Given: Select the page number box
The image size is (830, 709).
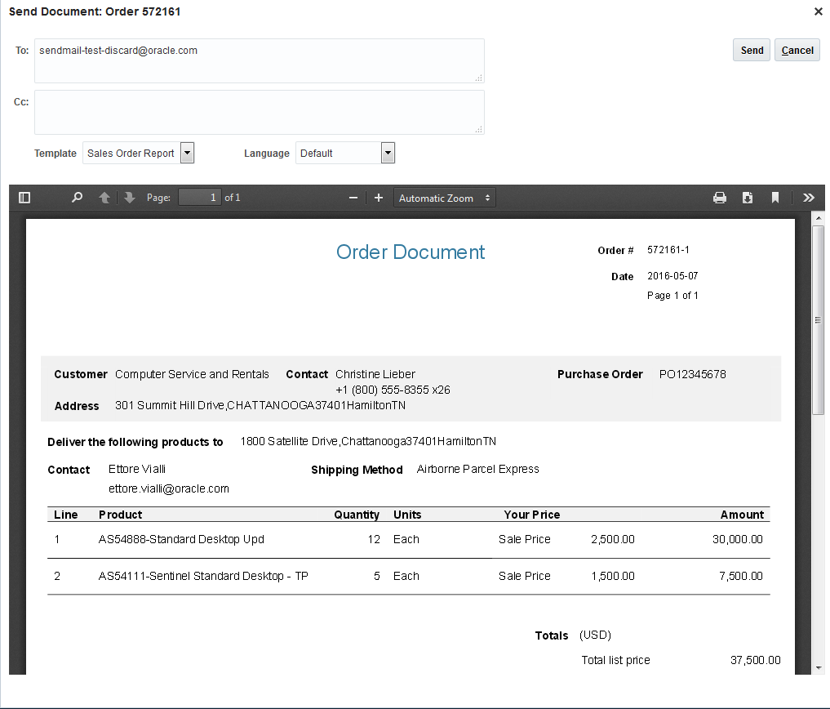Looking at the screenshot, I should [200, 198].
